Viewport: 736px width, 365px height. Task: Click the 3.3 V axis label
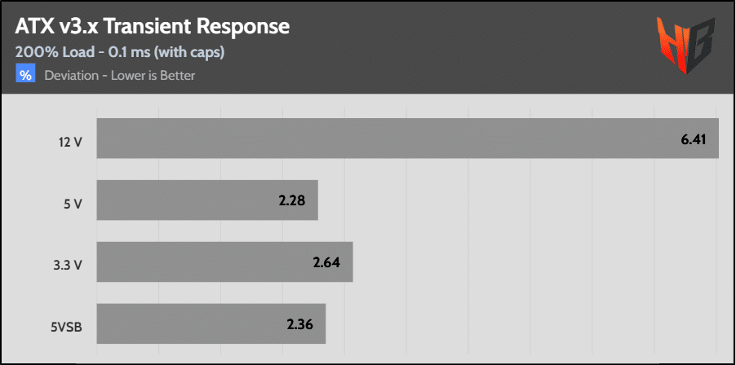tap(69, 264)
